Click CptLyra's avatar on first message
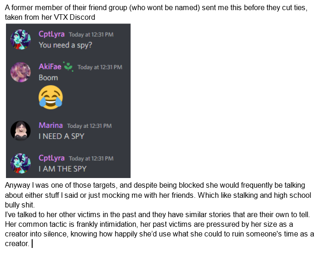Viewport: 328px width, 253px height. [x=21, y=40]
